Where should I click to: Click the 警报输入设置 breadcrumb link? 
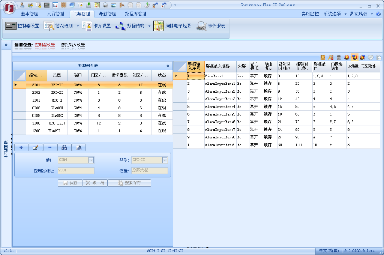[73, 45]
